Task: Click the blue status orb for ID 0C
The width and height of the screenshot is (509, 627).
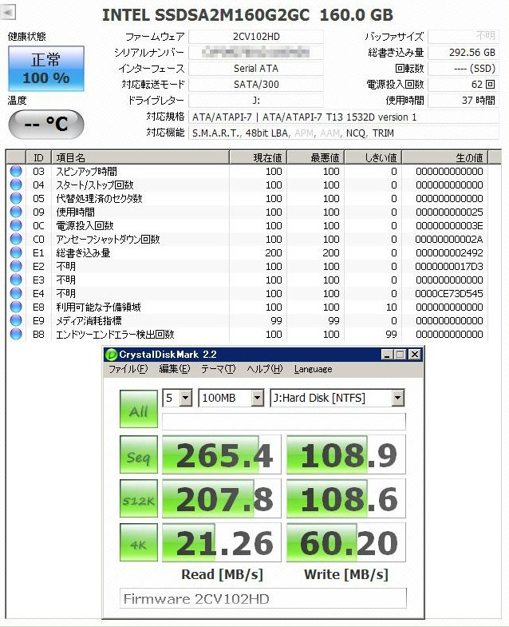Action: click(x=16, y=225)
